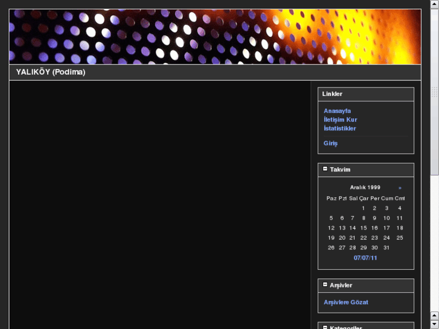The image size is (439, 329).
Task: Select day 1 in the calendar
Action: click(x=363, y=208)
